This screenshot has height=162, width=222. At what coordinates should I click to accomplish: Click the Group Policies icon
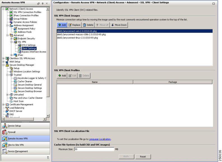[11, 19]
